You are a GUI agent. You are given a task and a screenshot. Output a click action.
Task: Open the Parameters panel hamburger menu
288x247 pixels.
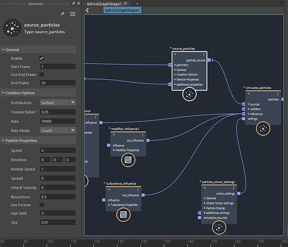coord(73,14)
